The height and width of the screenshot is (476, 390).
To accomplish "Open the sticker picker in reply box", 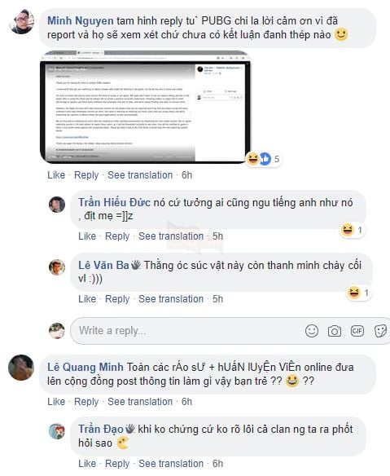I will click(x=380, y=331).
